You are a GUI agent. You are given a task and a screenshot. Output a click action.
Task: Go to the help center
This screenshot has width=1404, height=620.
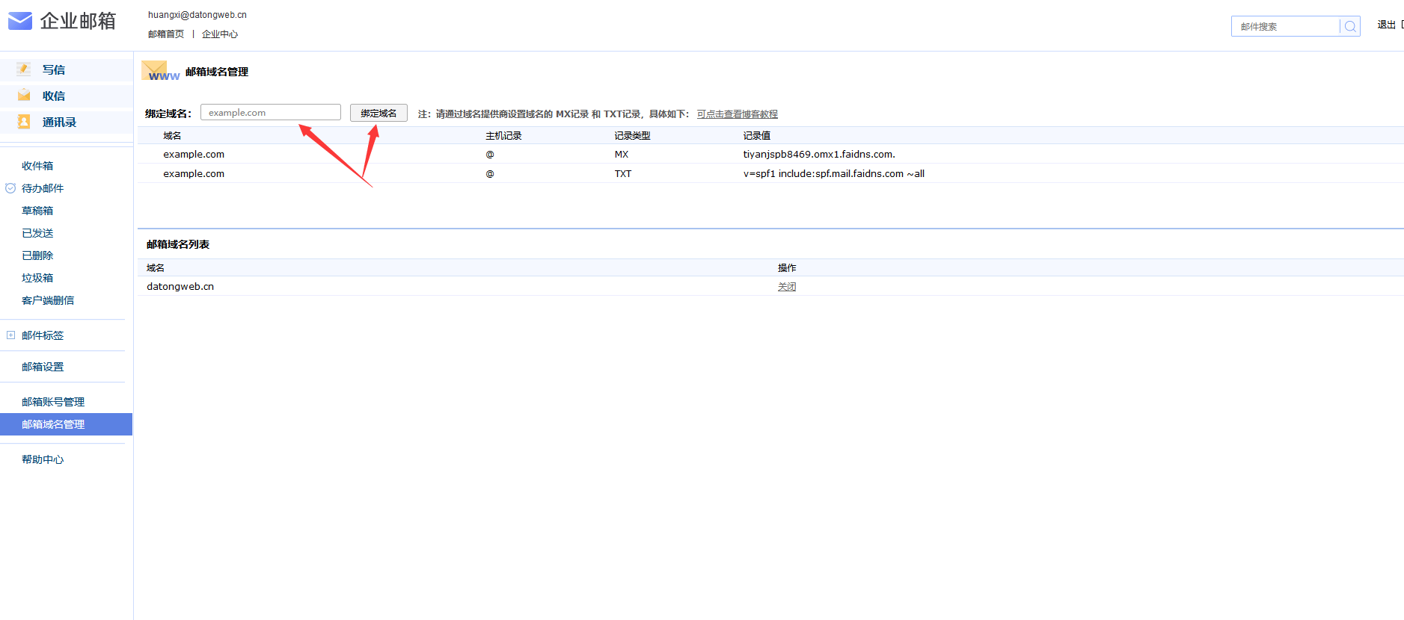pyautogui.click(x=43, y=459)
